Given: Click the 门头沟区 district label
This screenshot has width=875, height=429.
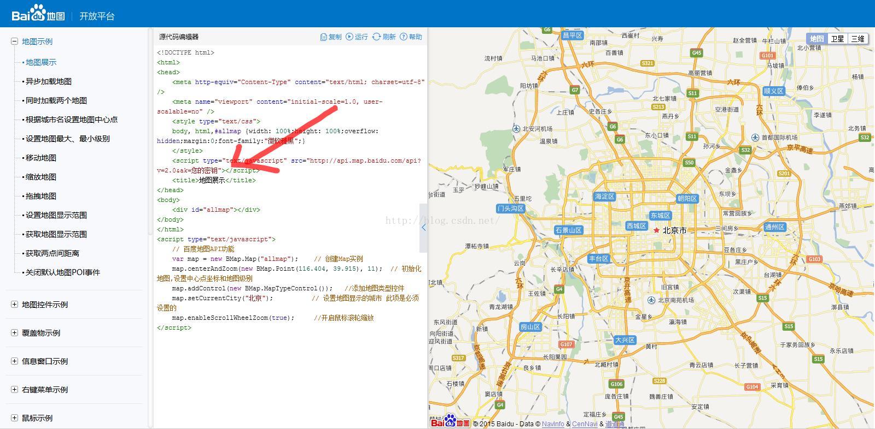Looking at the screenshot, I should (511, 208).
